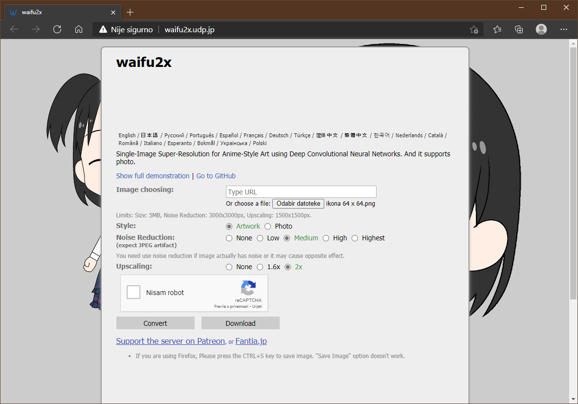Switch language to Español
The image size is (578, 404).
229,135
